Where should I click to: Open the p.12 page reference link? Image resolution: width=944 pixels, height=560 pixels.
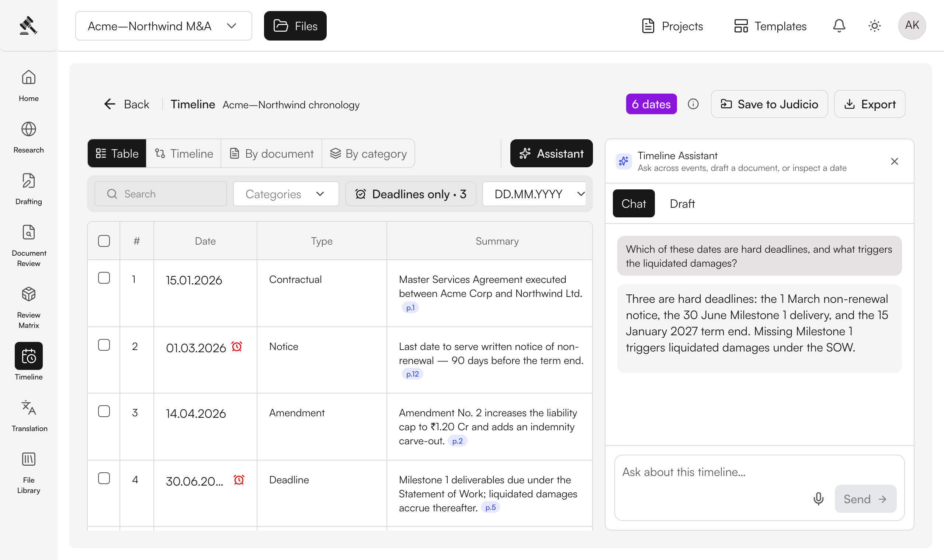coord(412,374)
